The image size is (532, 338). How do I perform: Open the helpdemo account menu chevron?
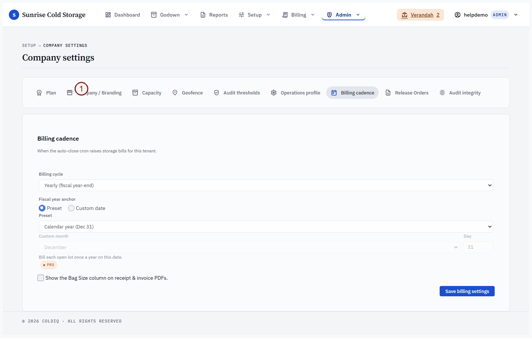click(x=516, y=15)
